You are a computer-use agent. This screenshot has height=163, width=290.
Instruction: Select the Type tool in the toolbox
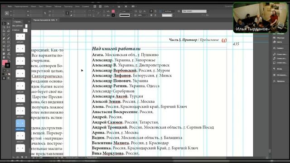click(4, 35)
